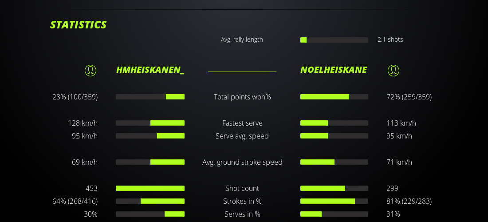Image resolution: width=488 pixels, height=222 pixels.
Task: Click NOELHEISKANE avg. ground stroke speed bar
Action: tap(334, 162)
